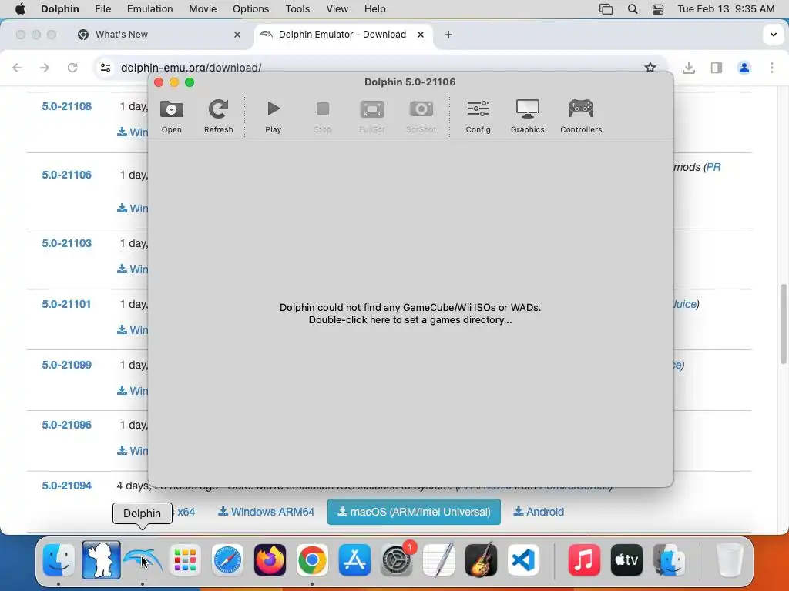This screenshot has width=789, height=591.
Task: Click Android download link
Action: click(x=539, y=512)
